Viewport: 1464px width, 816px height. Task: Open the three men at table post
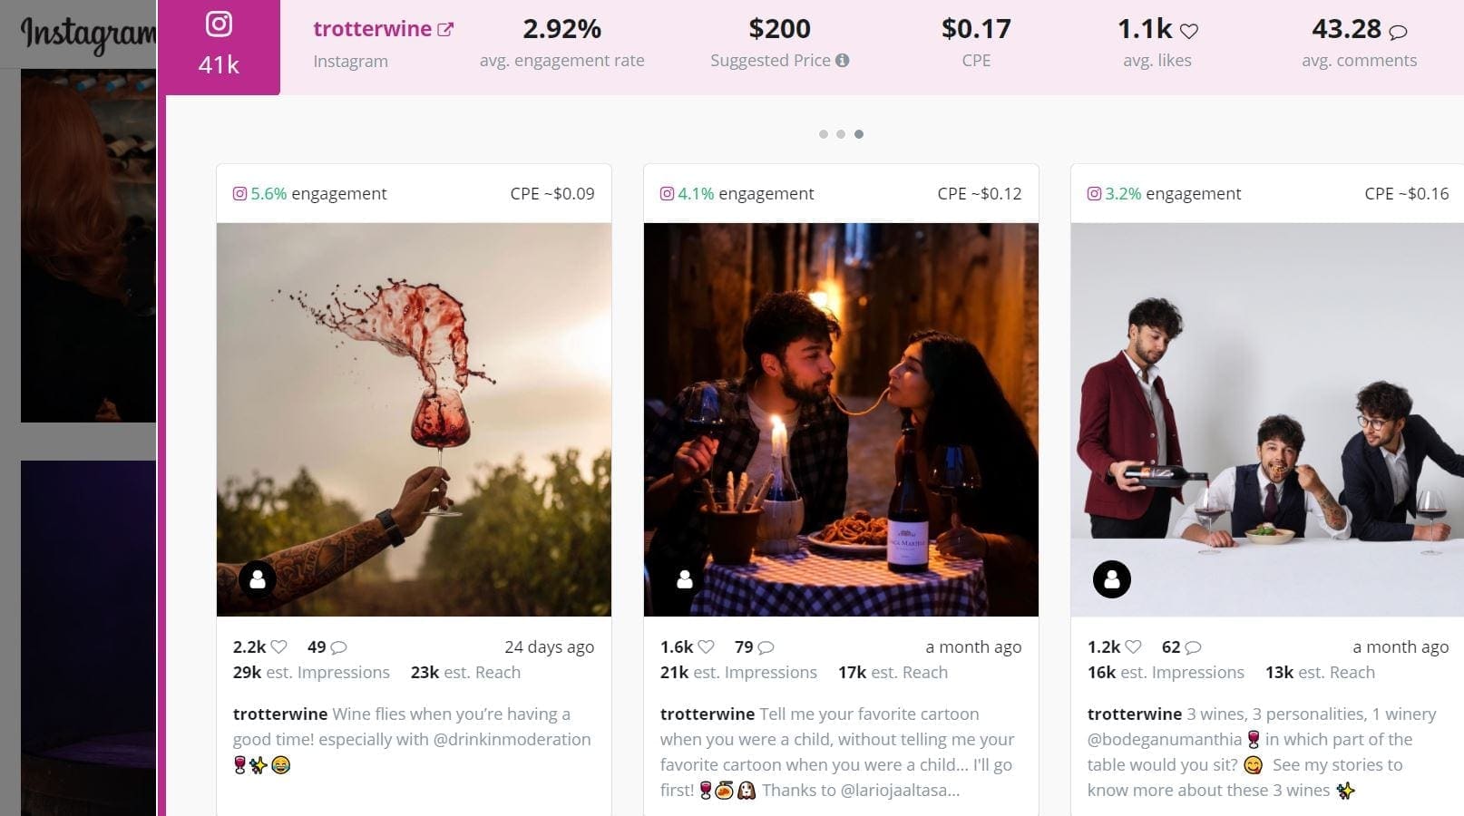click(1266, 420)
